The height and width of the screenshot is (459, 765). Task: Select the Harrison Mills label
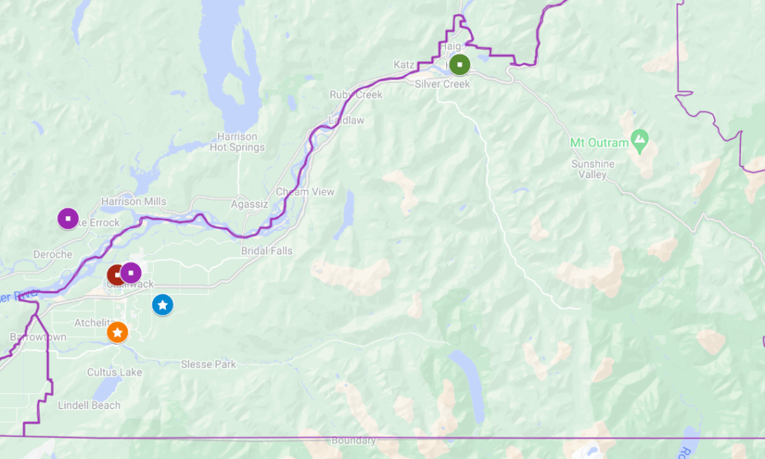point(134,202)
